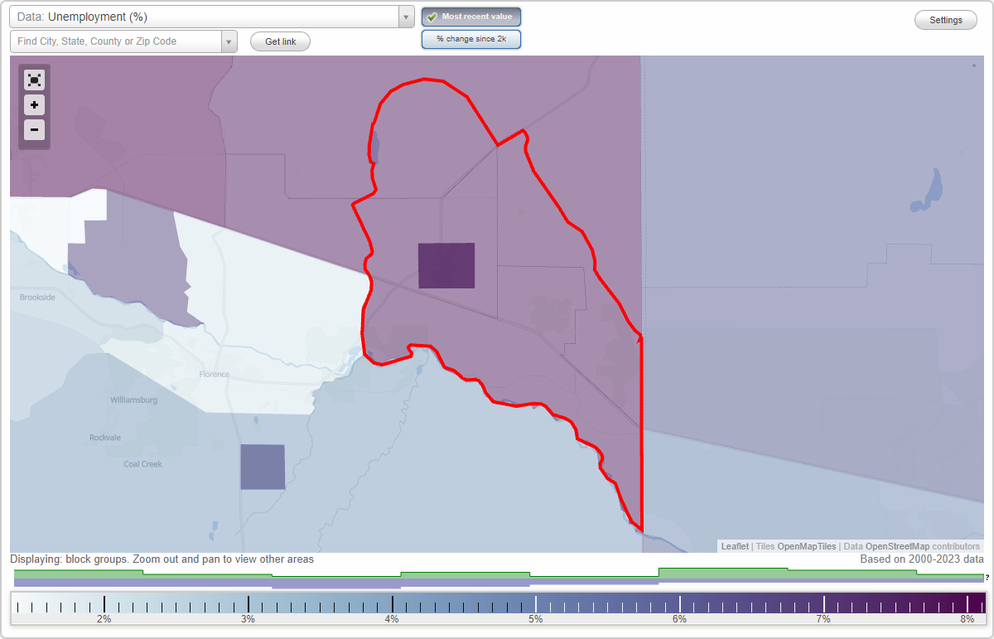This screenshot has width=994, height=639.
Task: Open the Unemployment (%) data dropdown
Action: click(x=207, y=17)
